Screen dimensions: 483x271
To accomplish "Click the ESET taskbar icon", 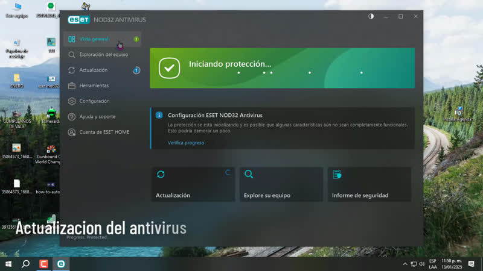I will pos(61,264).
